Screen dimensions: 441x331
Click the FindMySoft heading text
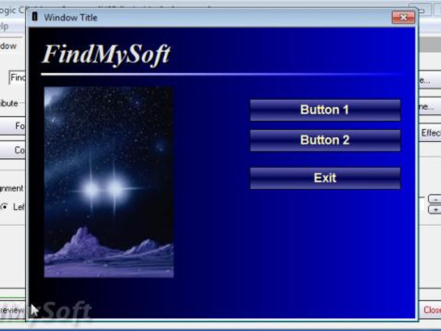[106, 55]
